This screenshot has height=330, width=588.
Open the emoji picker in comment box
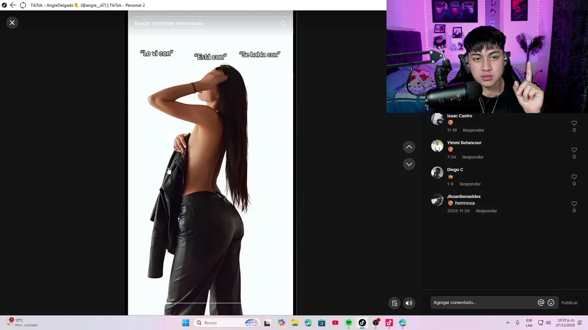point(551,302)
